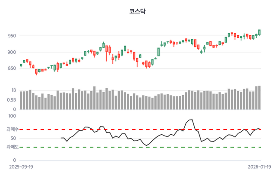Screen dimensions: 275x176
Task: Click the 코스닥 chart title
Action: (x=137, y=12)
